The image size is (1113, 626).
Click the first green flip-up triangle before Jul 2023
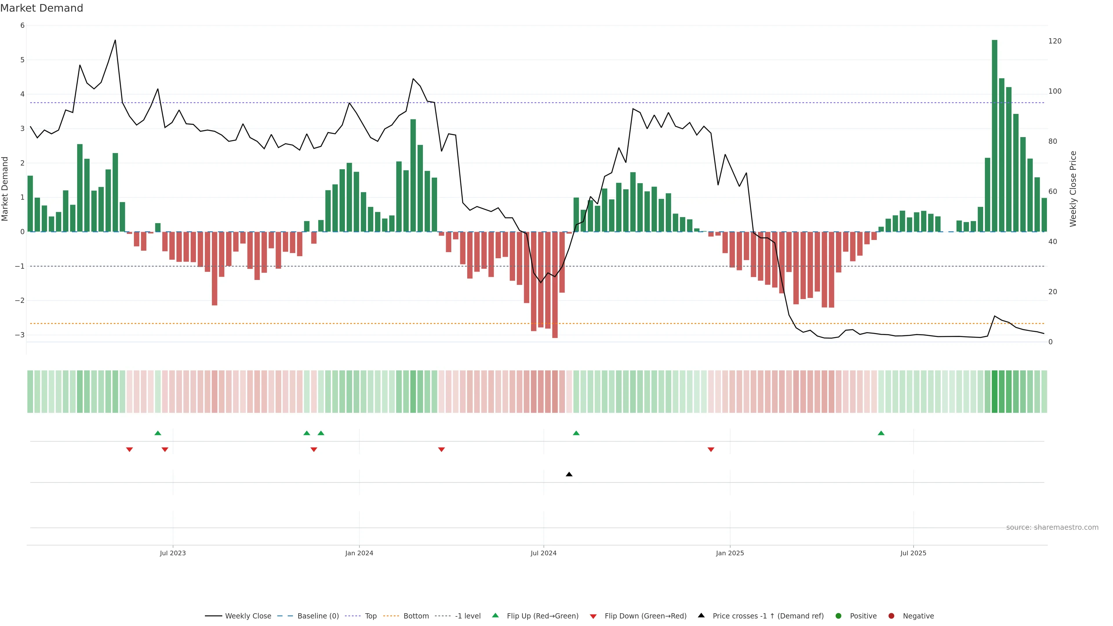click(x=158, y=433)
